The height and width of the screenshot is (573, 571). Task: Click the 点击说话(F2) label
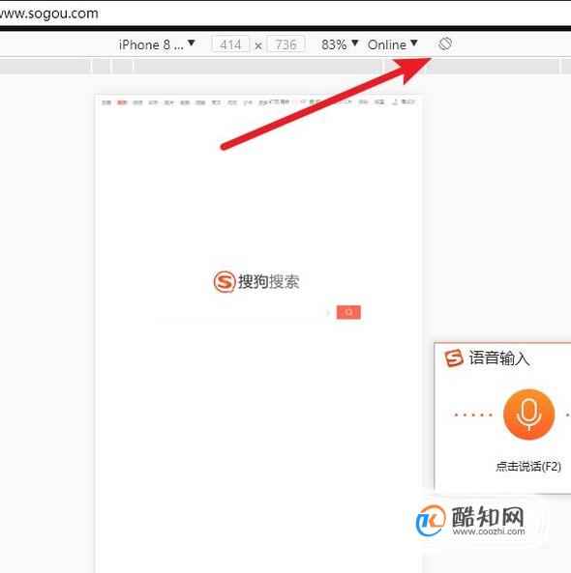[528, 467]
